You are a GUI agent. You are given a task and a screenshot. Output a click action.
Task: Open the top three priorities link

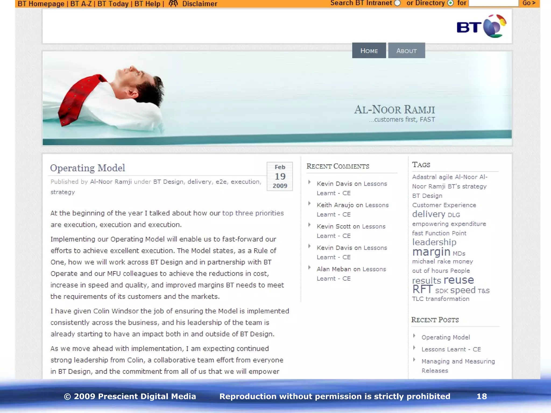coord(253,213)
